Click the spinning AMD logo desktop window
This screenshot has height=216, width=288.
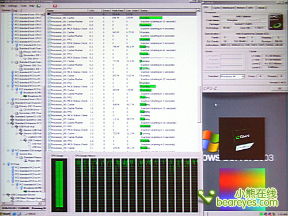pyautogui.click(x=242, y=138)
